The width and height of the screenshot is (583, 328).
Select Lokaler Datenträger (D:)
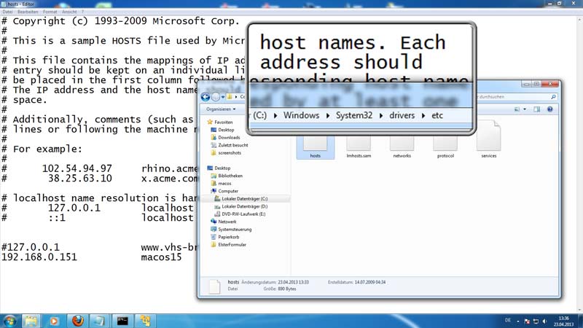pos(241,206)
